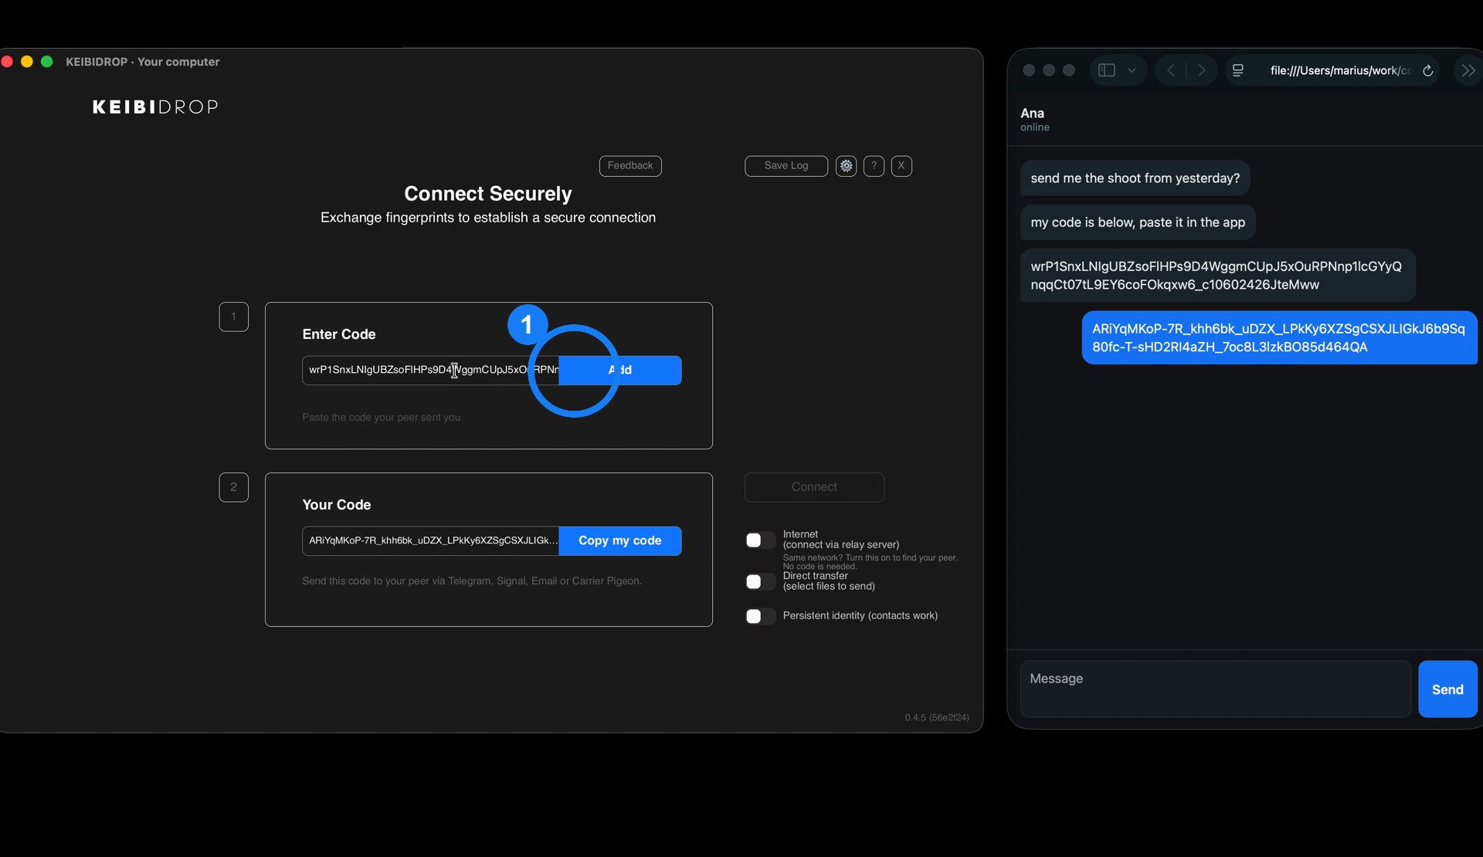Viewport: 1483px width, 857px height.
Task: Reload the browser page
Action: 1428,70
